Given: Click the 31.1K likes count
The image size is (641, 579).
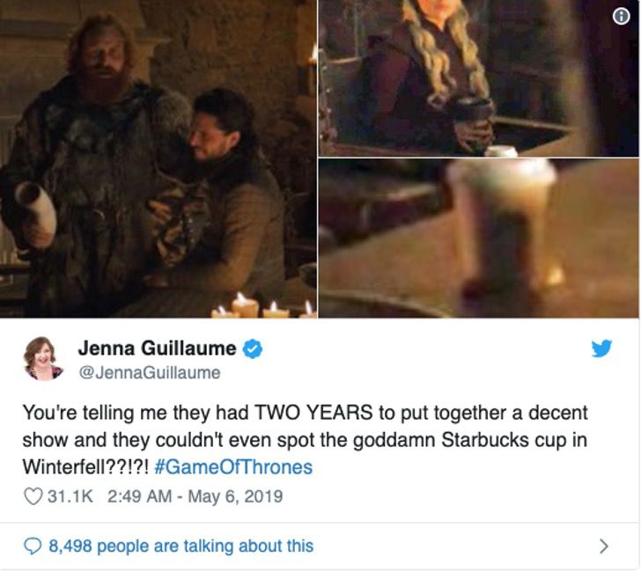Looking at the screenshot, I should (70, 496).
